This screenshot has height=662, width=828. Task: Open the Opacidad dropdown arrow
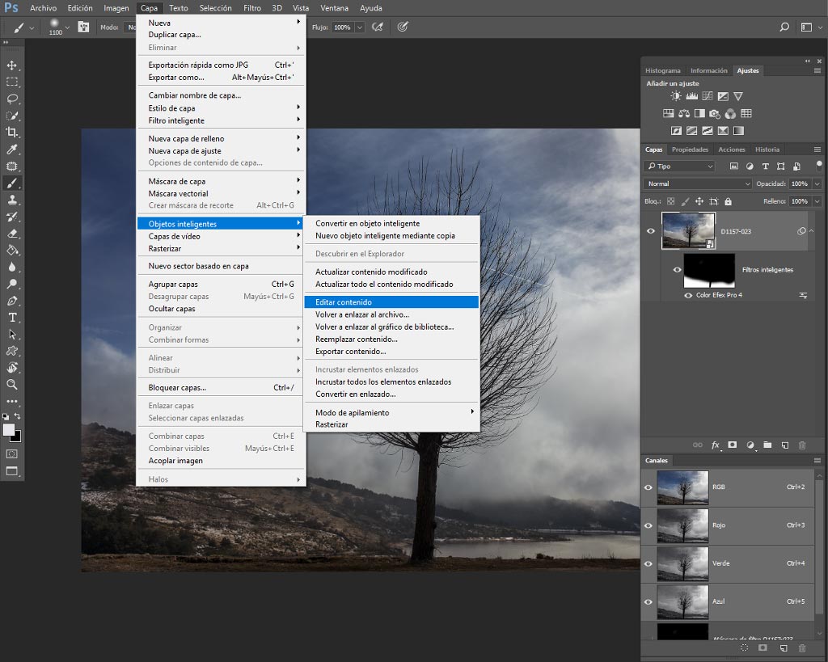pos(817,183)
